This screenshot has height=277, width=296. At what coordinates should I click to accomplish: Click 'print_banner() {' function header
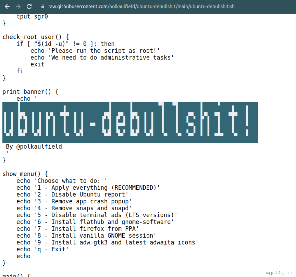[30, 92]
